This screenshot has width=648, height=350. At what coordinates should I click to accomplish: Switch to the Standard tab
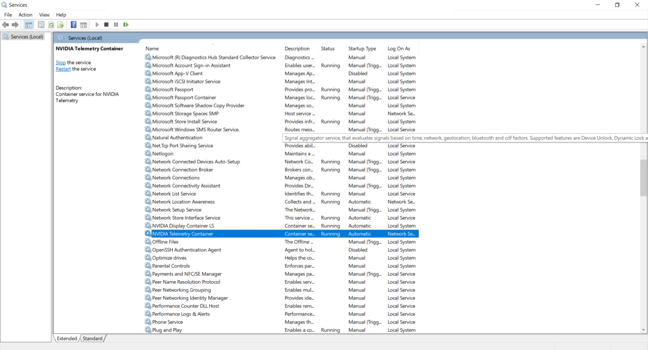[x=93, y=338]
